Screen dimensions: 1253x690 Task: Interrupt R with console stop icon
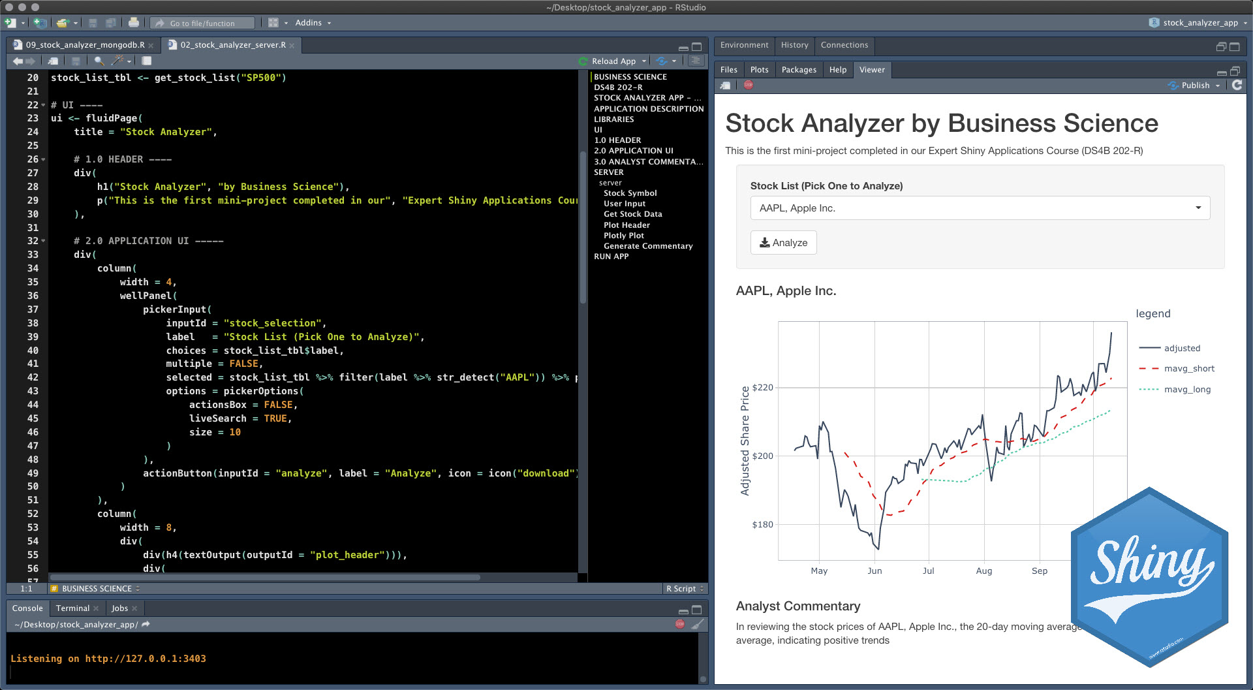(680, 624)
